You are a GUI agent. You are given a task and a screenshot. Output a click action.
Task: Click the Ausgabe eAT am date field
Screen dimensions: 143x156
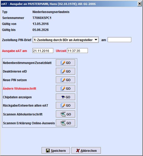pos(43,51)
